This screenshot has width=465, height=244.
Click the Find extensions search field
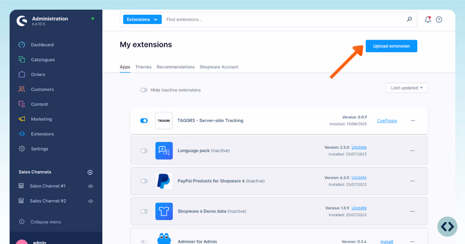(284, 19)
